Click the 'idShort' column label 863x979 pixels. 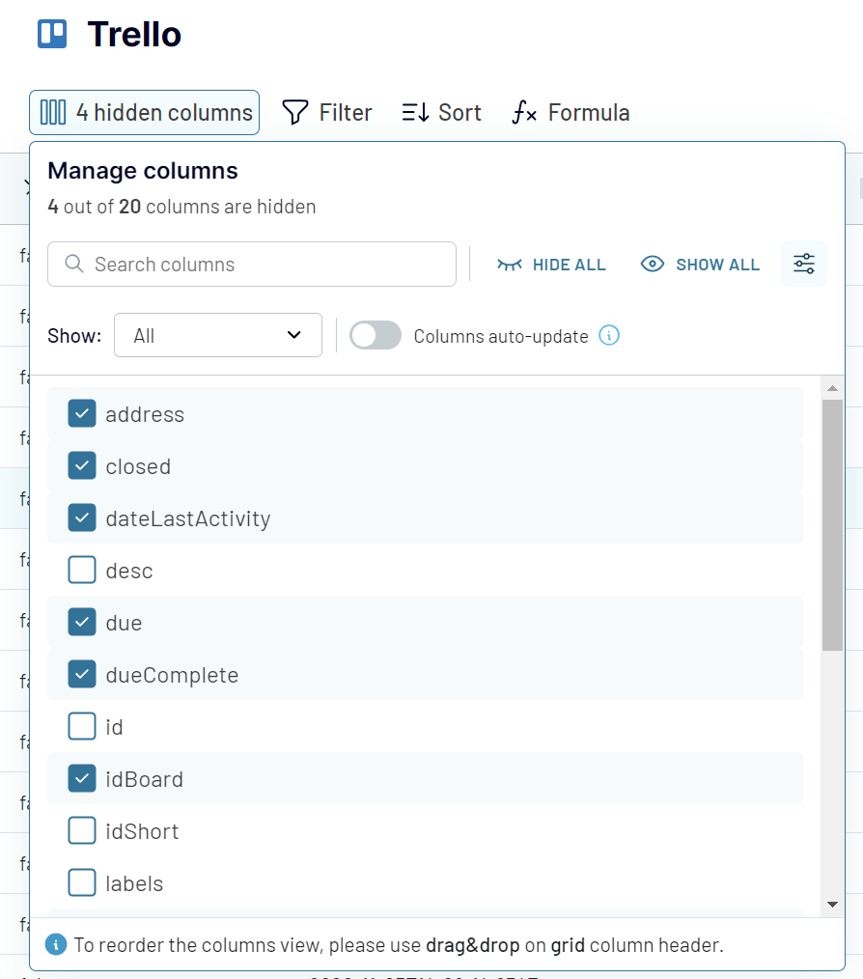click(142, 831)
